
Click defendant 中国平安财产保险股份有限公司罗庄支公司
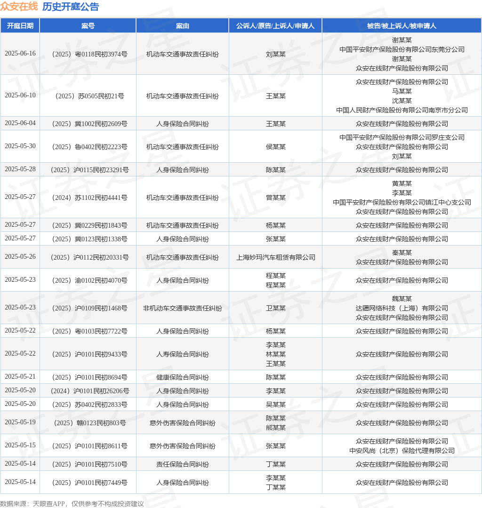tap(402, 137)
